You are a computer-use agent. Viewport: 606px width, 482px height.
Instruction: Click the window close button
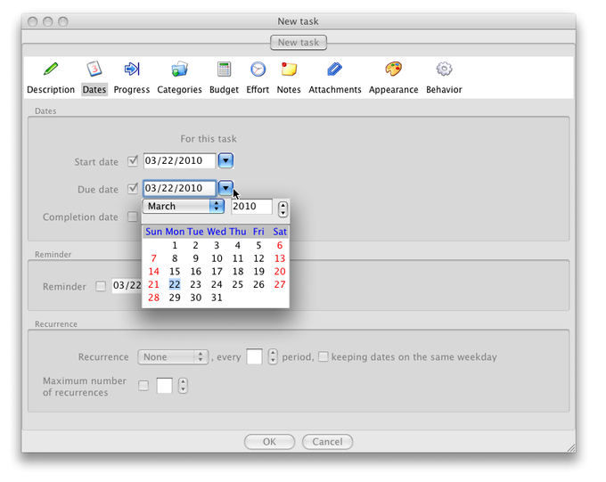[x=33, y=21]
